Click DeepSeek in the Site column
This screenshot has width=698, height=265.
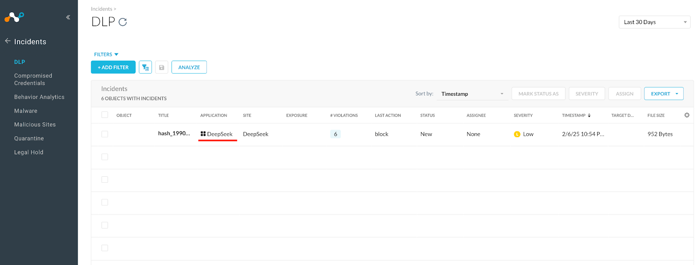tap(256, 134)
